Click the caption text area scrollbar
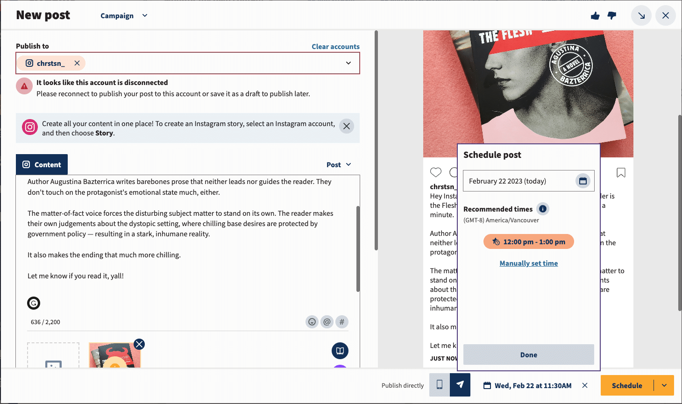Screen dimensions: 682x404 358,248
